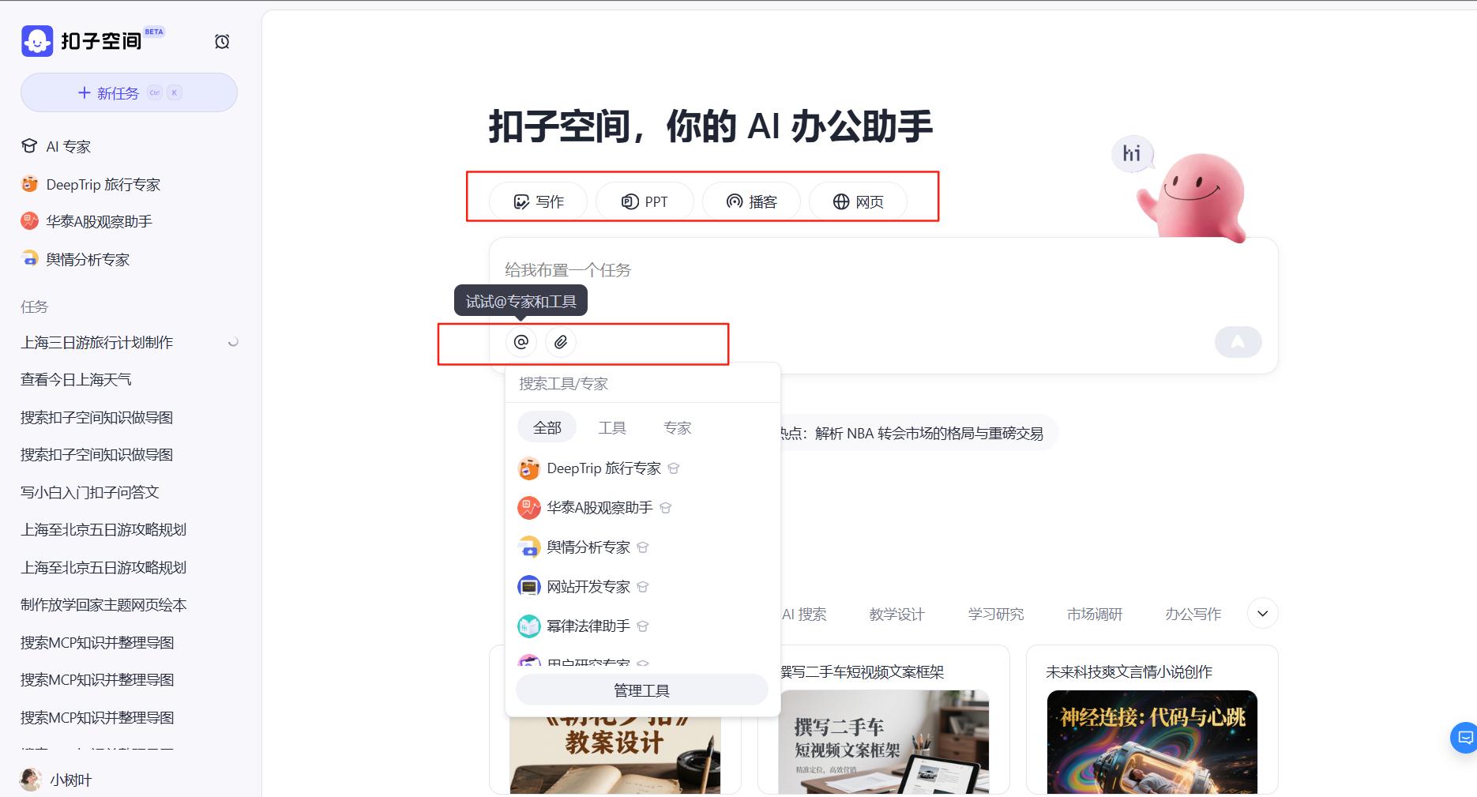Select DeepTrip 旅行专家 from the popup list
Image resolution: width=1477 pixels, height=797 pixels.
pos(603,468)
